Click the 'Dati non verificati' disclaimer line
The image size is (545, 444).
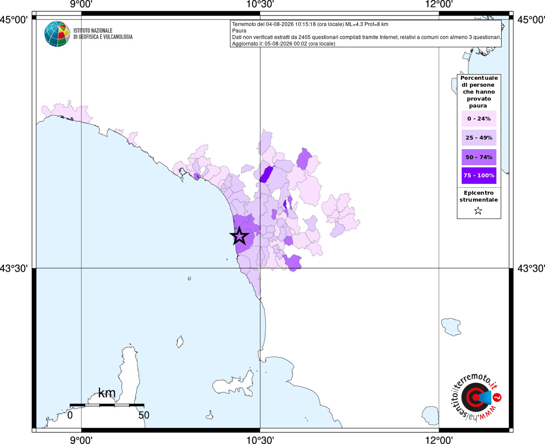pyautogui.click(x=366, y=37)
